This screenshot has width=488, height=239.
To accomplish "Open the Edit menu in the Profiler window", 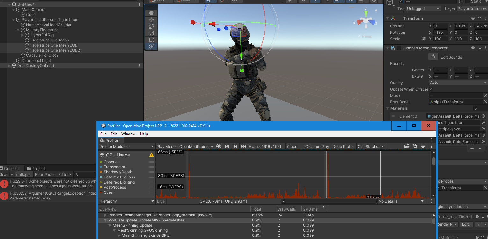I will pyautogui.click(x=113, y=134).
